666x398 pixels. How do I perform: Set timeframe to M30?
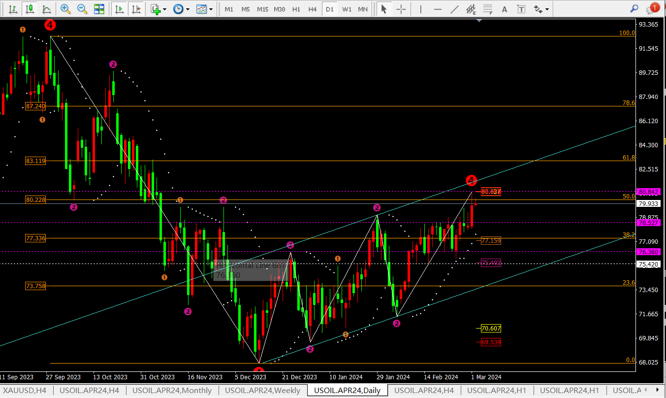[280, 9]
